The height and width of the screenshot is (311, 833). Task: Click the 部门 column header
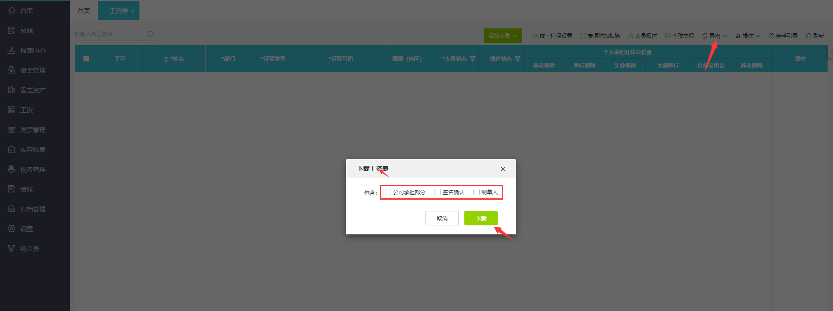(x=228, y=59)
